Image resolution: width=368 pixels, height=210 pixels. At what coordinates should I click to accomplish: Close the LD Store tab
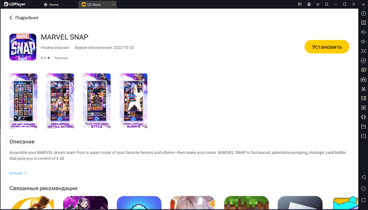114,4
